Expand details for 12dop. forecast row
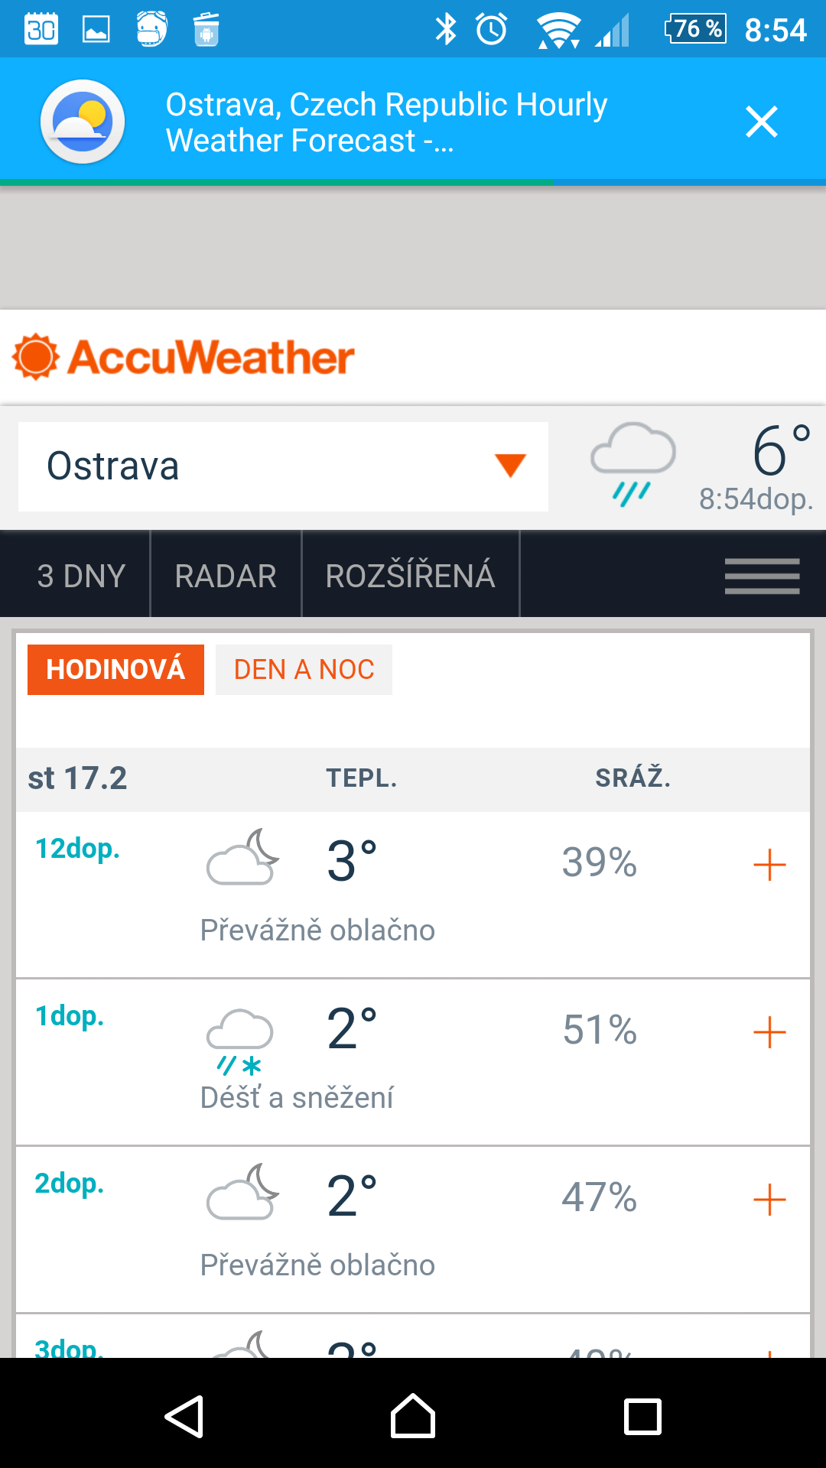826x1468 pixels. pos(769,865)
